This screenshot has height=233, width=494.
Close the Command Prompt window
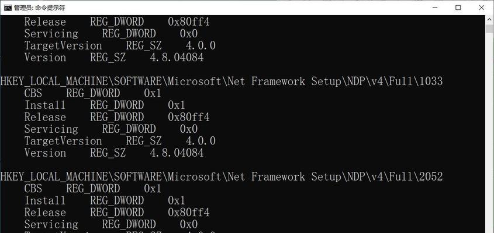click(481, 8)
